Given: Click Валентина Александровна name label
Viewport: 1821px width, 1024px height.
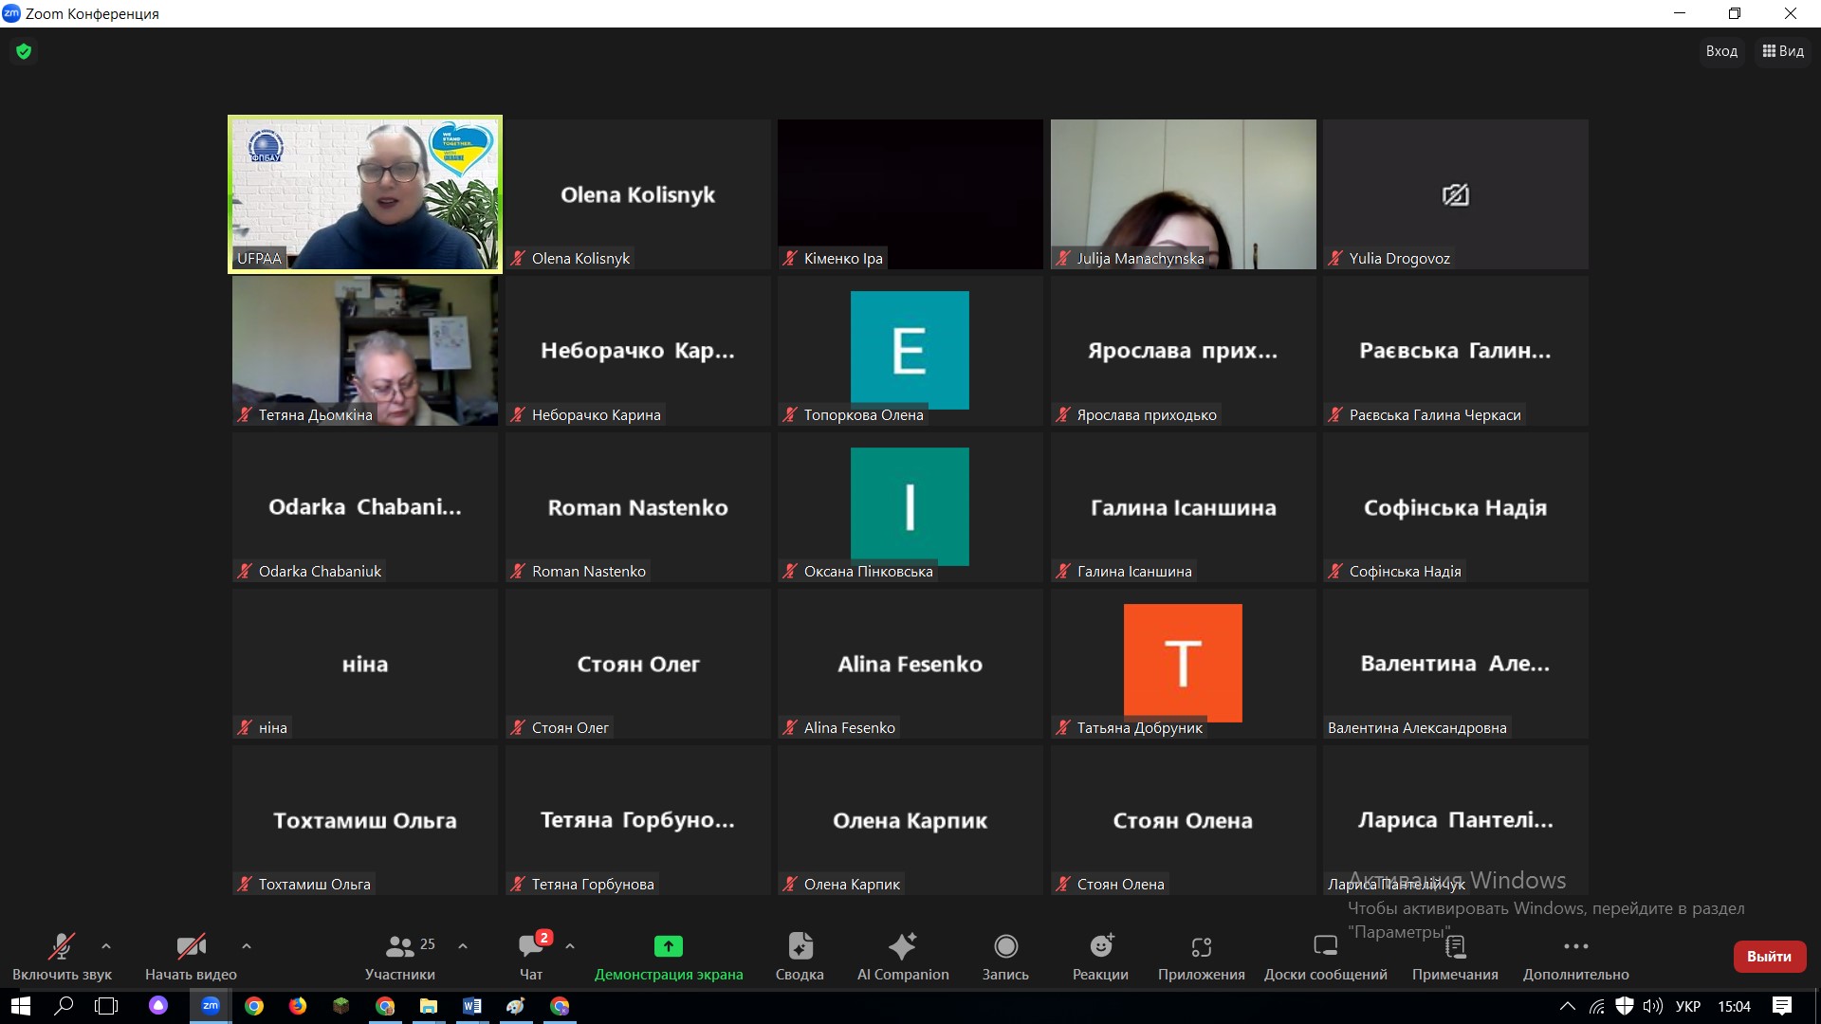Looking at the screenshot, I should [x=1417, y=727].
